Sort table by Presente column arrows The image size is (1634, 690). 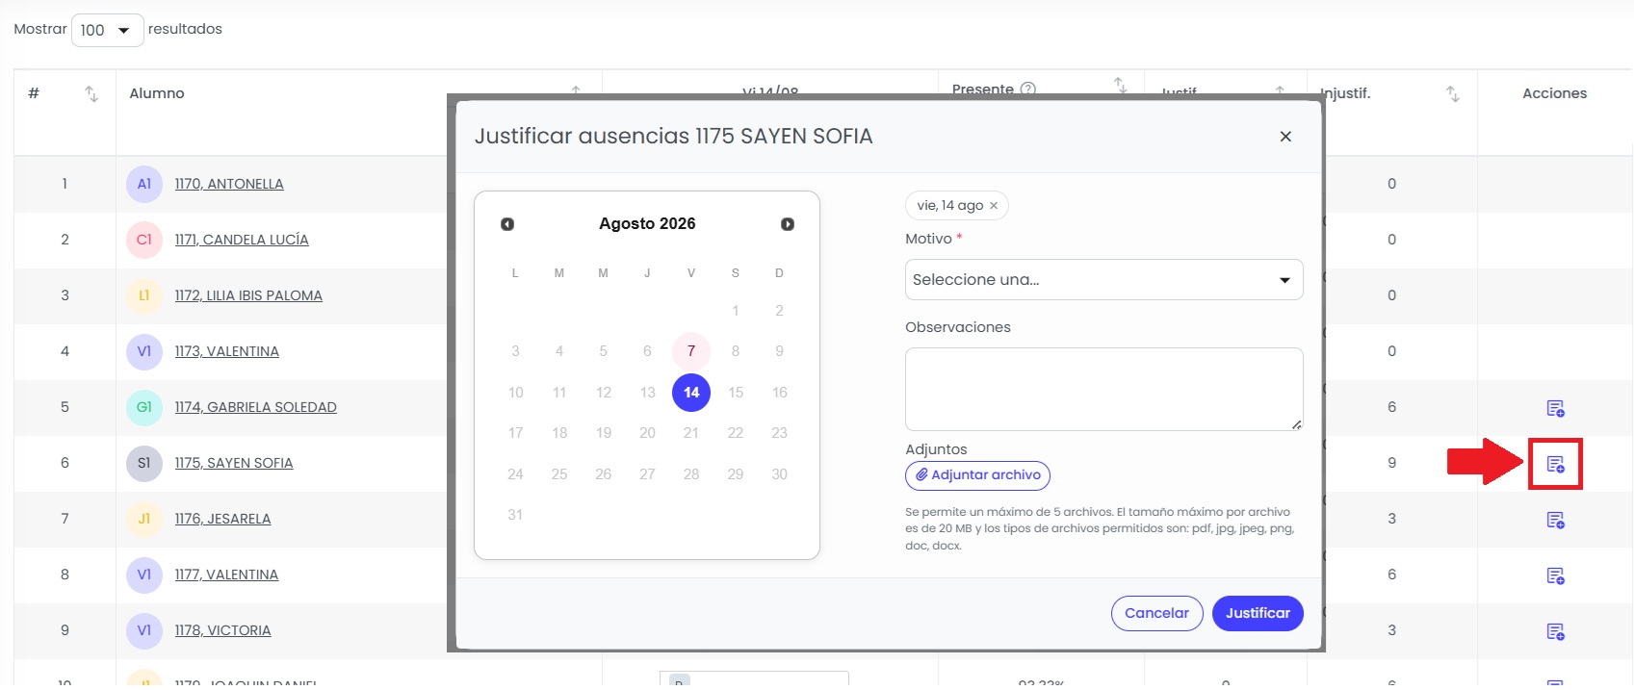coord(1121,86)
